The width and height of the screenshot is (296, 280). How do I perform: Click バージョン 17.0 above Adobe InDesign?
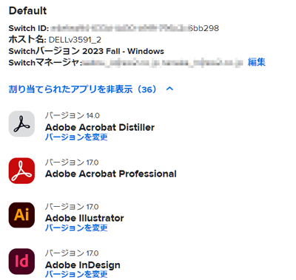pyautogui.click(x=72, y=253)
